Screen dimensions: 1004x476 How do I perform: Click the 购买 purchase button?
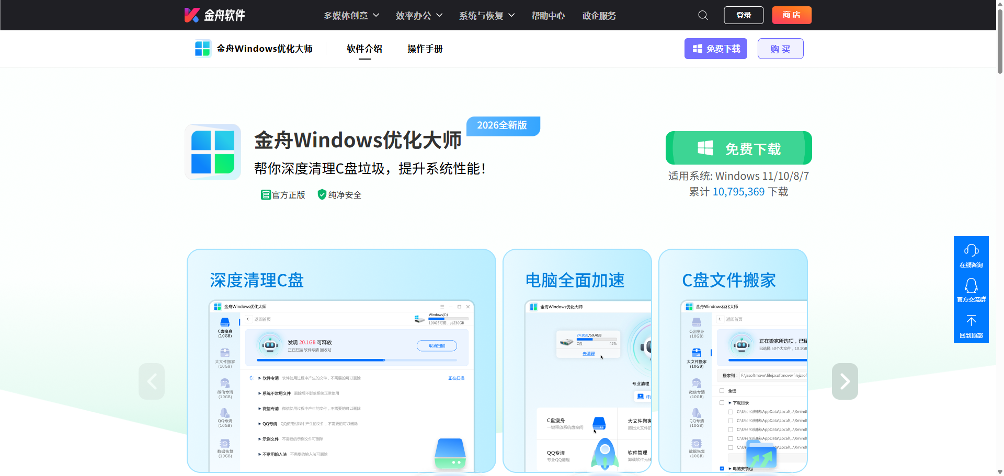(x=780, y=48)
